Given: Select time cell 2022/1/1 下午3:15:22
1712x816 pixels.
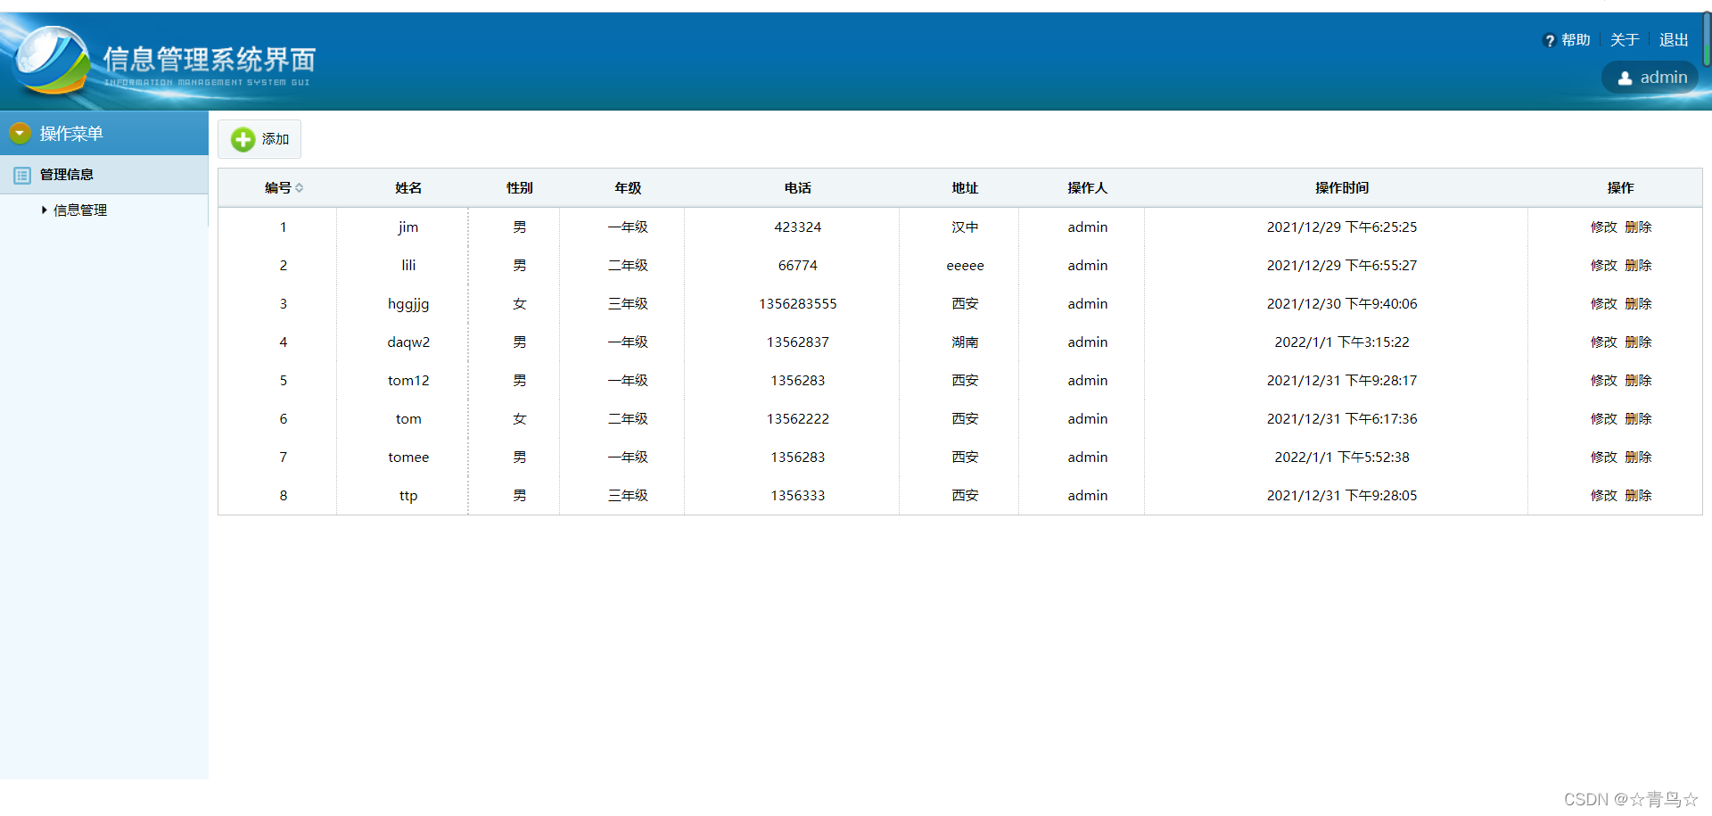Looking at the screenshot, I should pos(1341,342).
